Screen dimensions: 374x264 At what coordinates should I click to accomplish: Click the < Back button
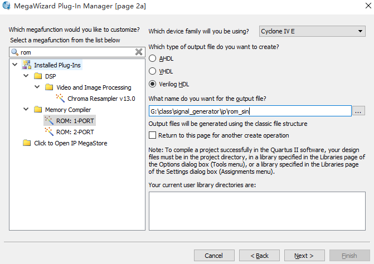click(259, 256)
